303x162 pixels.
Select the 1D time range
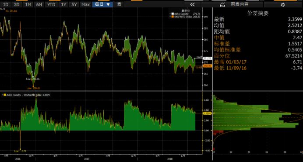click(6, 5)
